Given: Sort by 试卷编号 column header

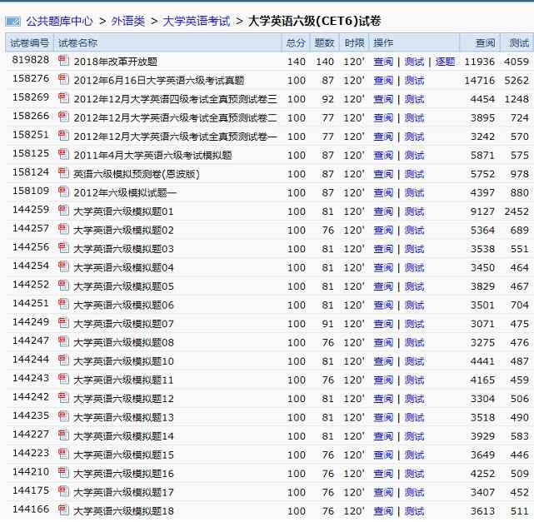Looking at the screenshot, I should 30,42.
